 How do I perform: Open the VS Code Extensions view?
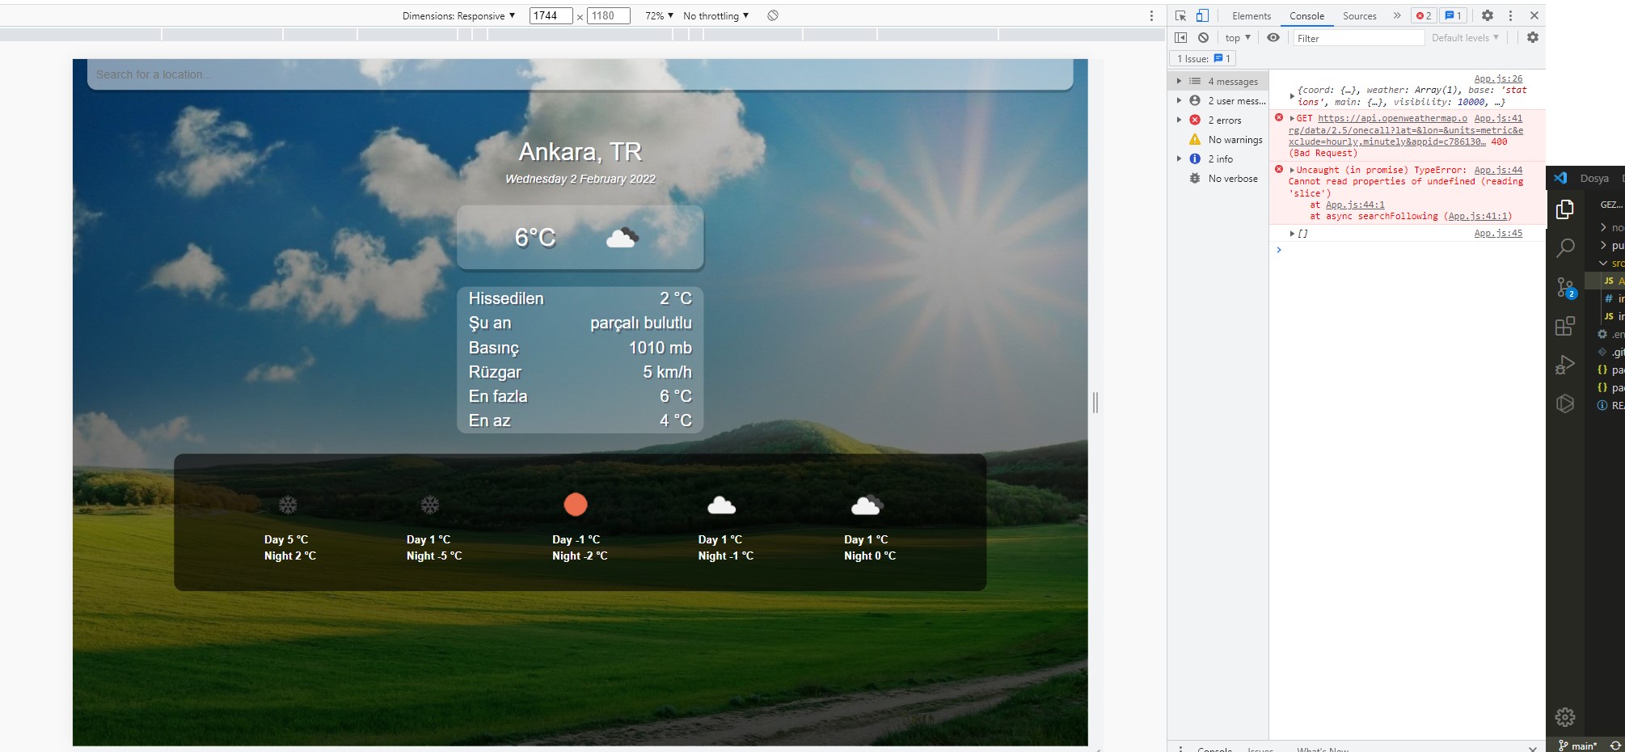[x=1565, y=326]
